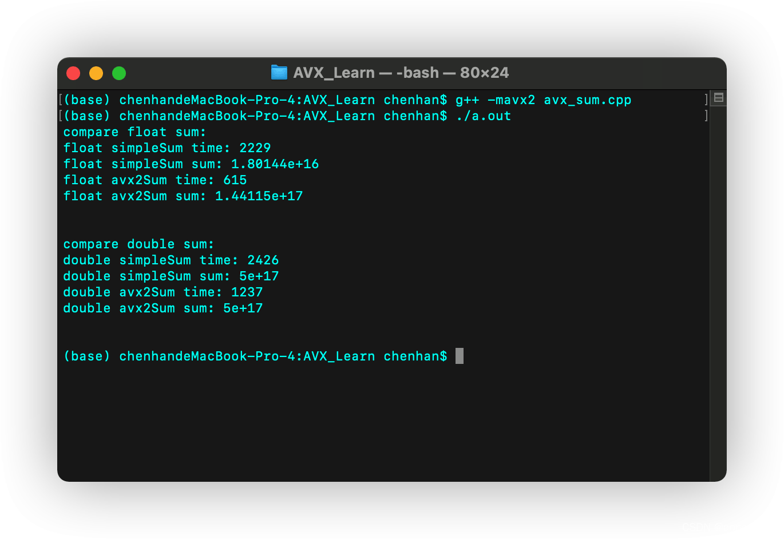Click the double simpleSum sum: 5e+17 line

pyautogui.click(x=171, y=276)
